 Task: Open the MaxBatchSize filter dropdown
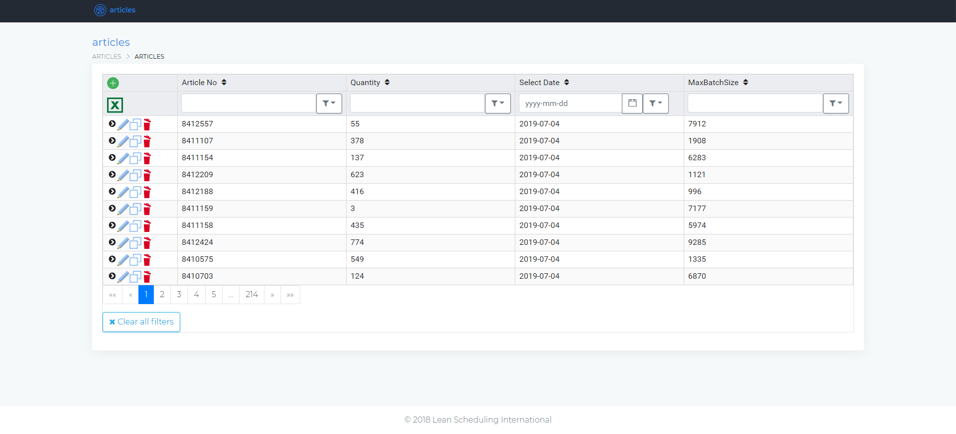[836, 104]
